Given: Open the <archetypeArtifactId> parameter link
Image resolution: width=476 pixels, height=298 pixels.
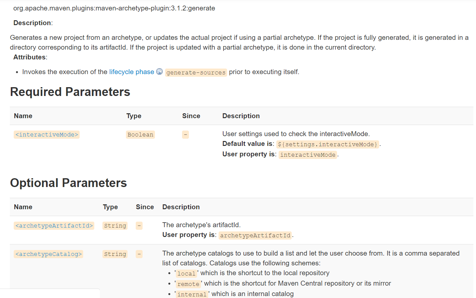Looking at the screenshot, I should (54, 226).
